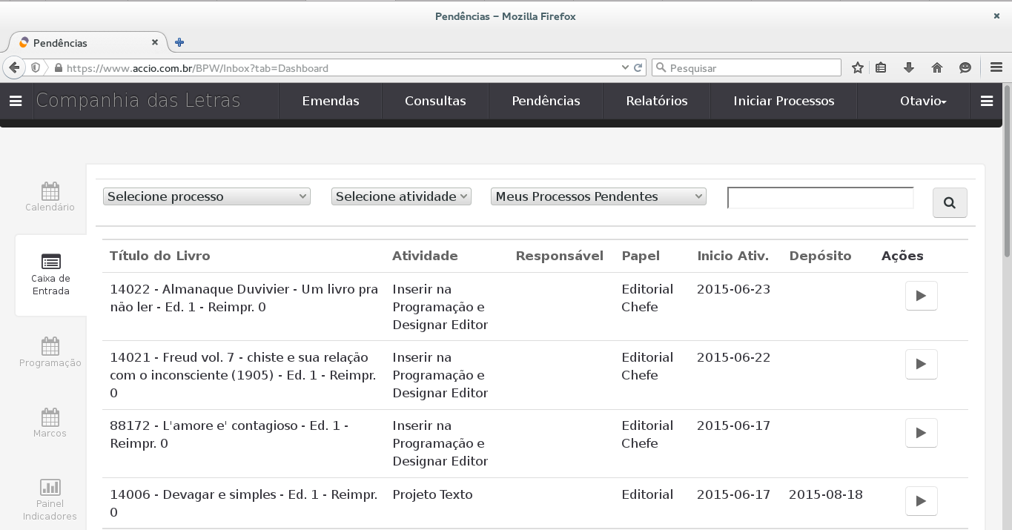Screen dimensions: 1012x530
Task: Open the Selecione atividade dropdown
Action: click(x=401, y=196)
